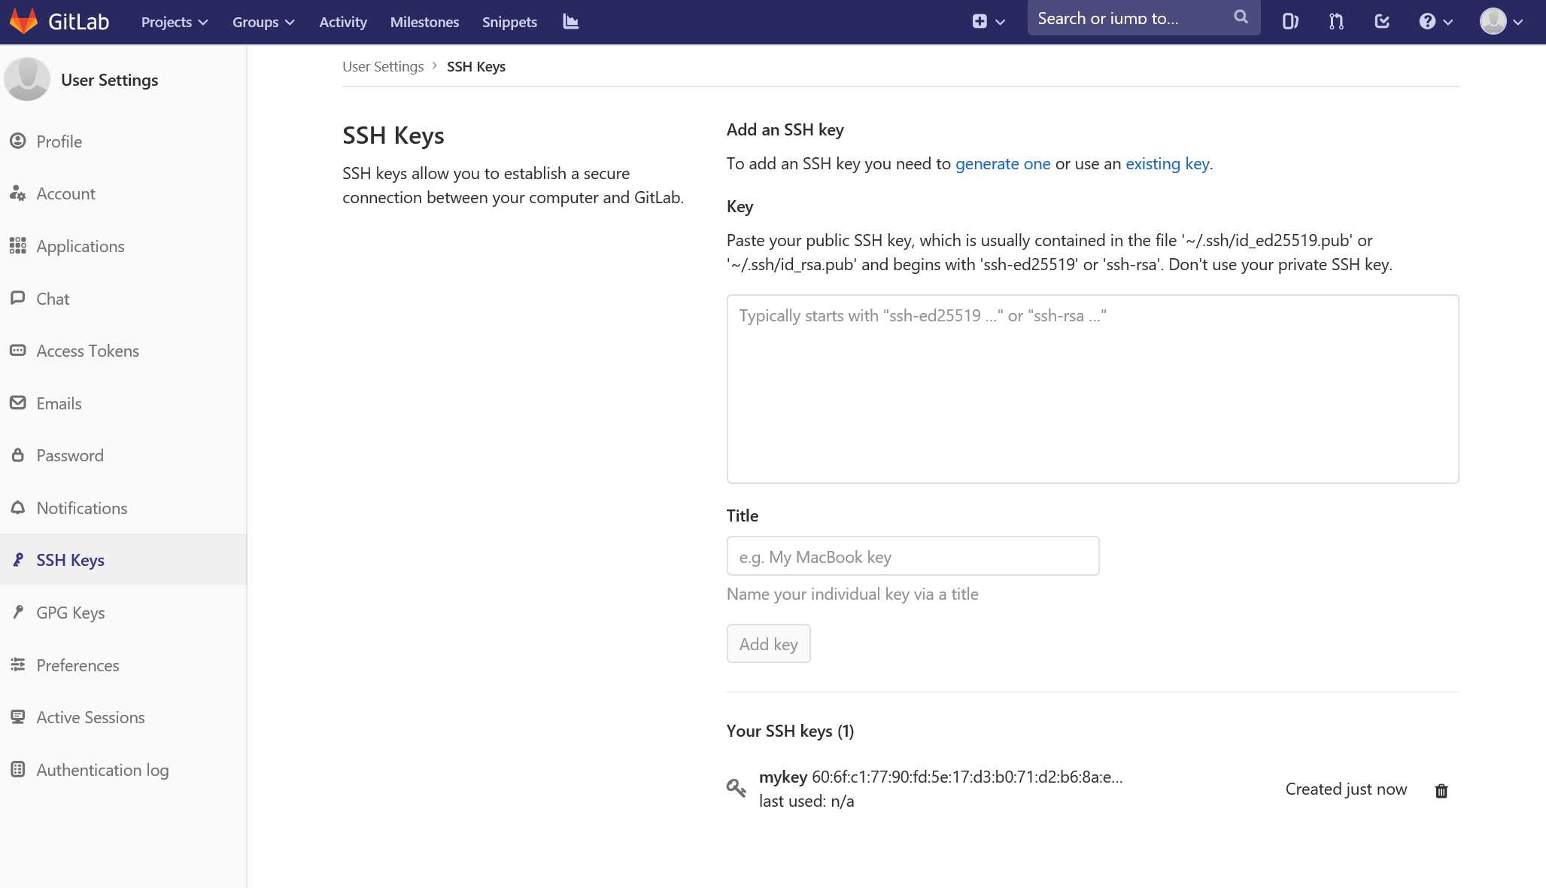Open Active Sessions label
Screen dimensions: 1546x888
(x=91, y=717)
